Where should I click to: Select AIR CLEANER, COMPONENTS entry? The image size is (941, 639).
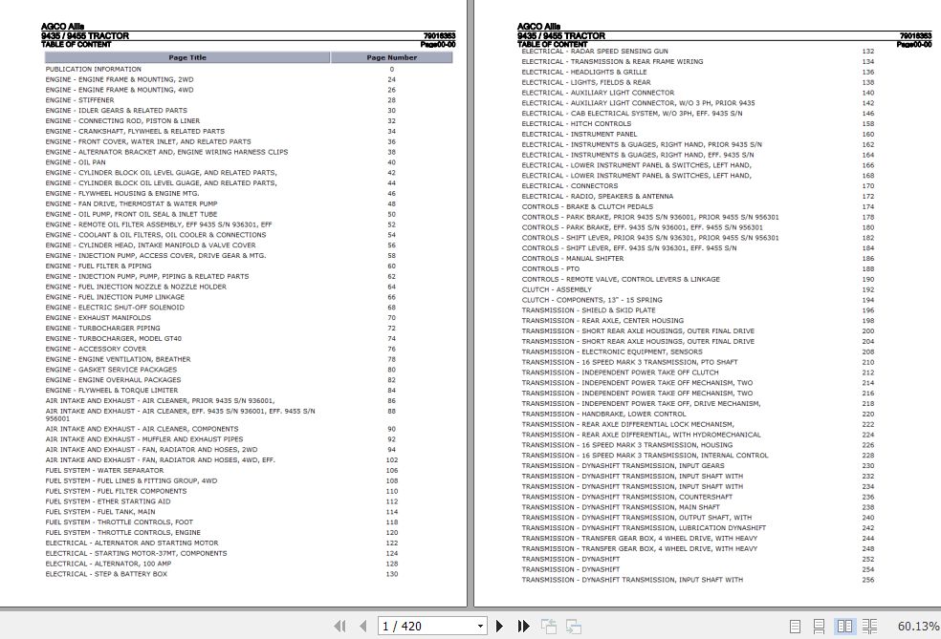(190, 429)
